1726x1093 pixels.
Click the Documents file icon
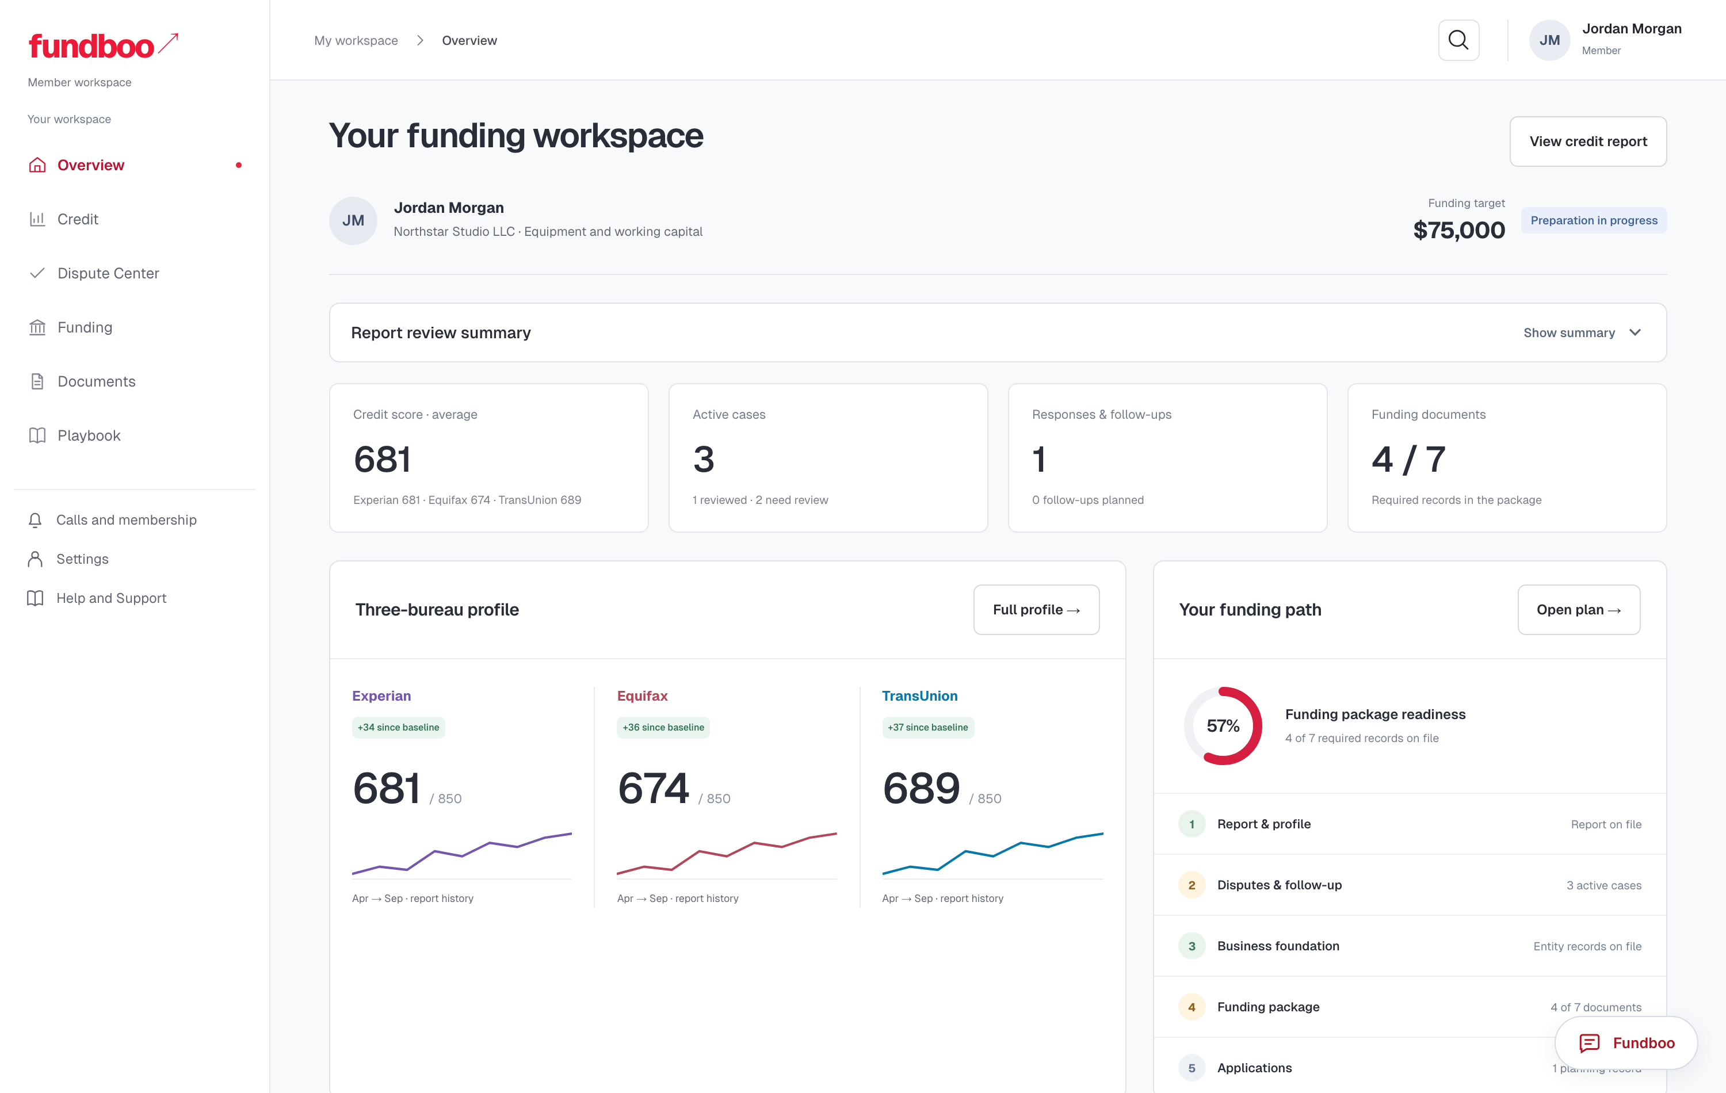pyautogui.click(x=37, y=381)
